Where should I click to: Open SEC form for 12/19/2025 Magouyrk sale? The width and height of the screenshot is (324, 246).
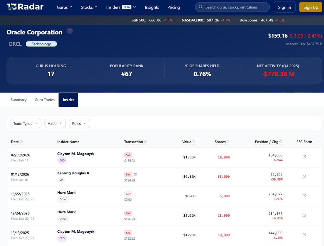[304, 235]
